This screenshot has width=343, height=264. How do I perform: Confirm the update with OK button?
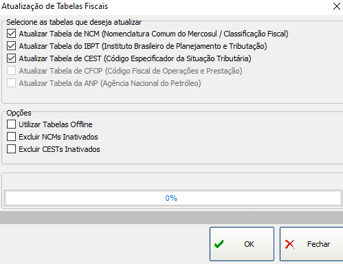coord(242,244)
